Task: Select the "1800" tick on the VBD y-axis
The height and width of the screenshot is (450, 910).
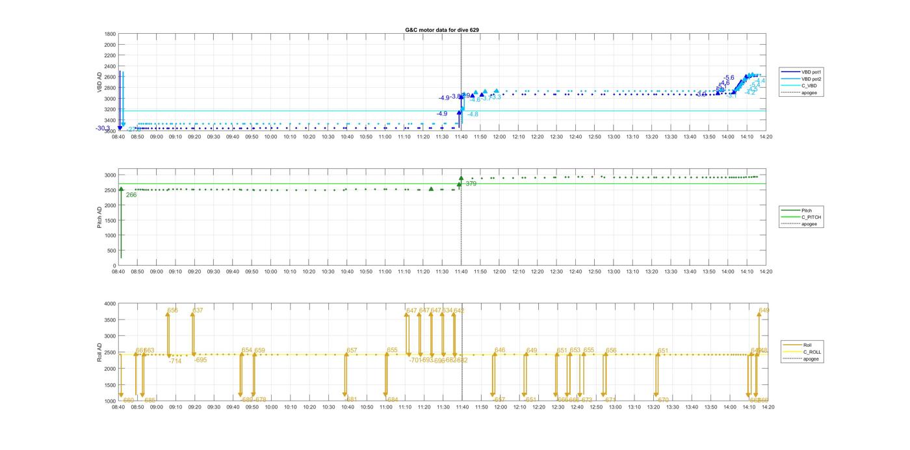Action: coord(110,34)
